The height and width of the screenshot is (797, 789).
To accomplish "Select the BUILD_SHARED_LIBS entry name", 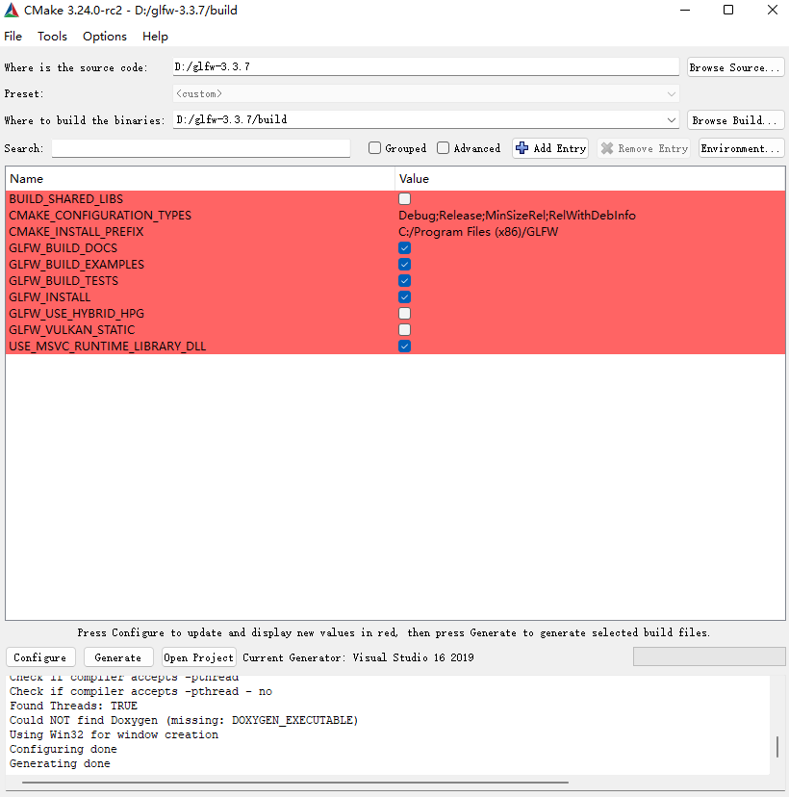I will coord(66,198).
